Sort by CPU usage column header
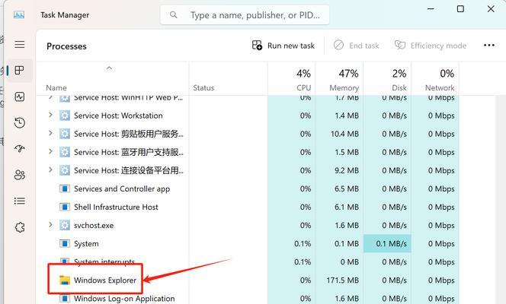The width and height of the screenshot is (506, 304). [x=292, y=79]
